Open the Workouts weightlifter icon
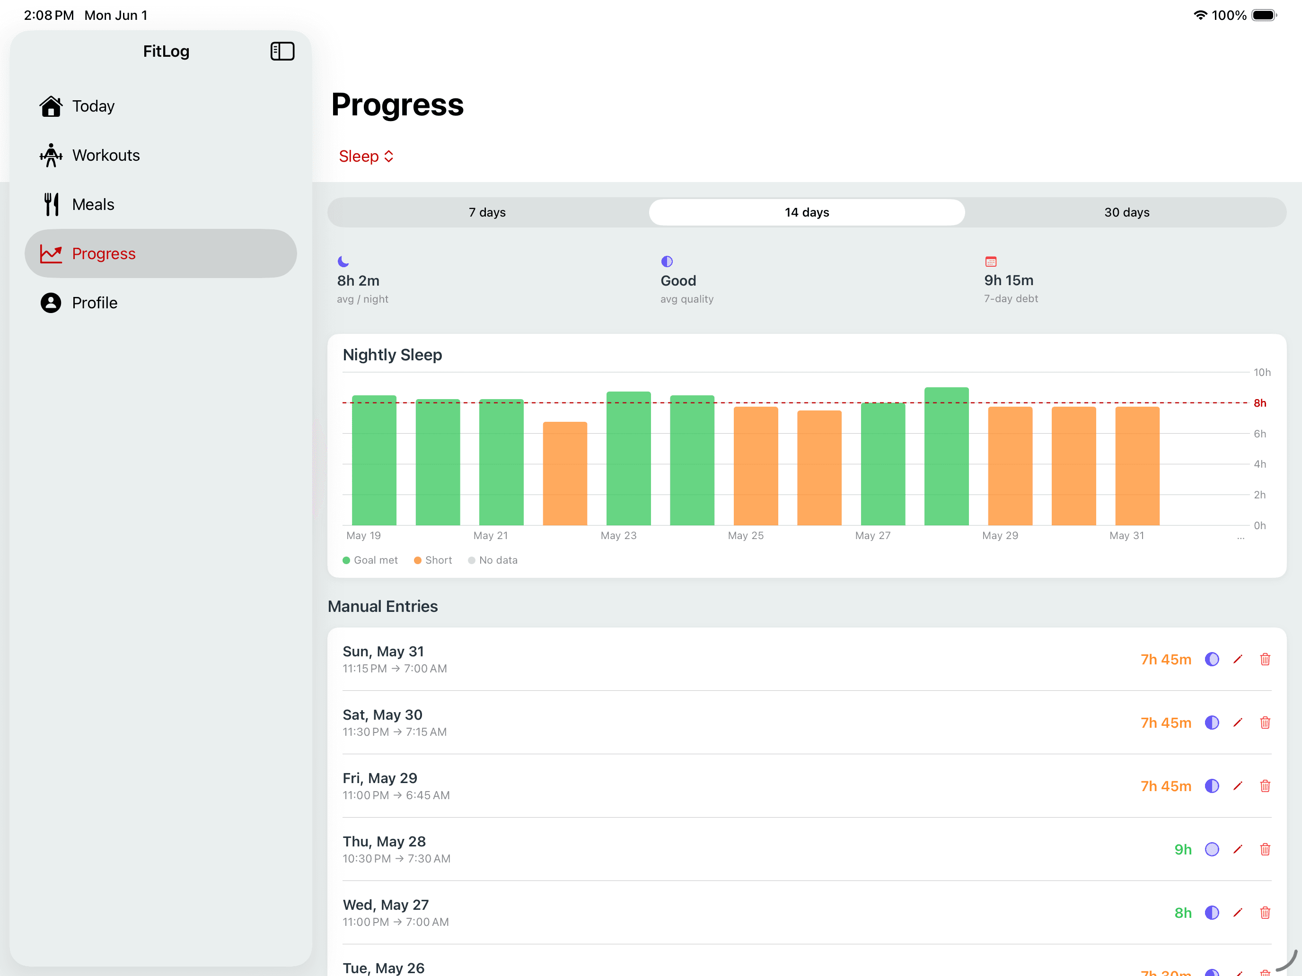The height and width of the screenshot is (976, 1302). [x=51, y=155]
